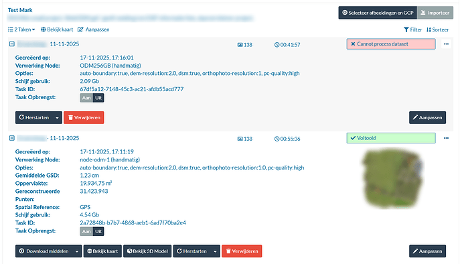Collapse the failed task dated 11-11-2025
Viewport: 462px width, 264px height.
pyautogui.click(x=12, y=44)
